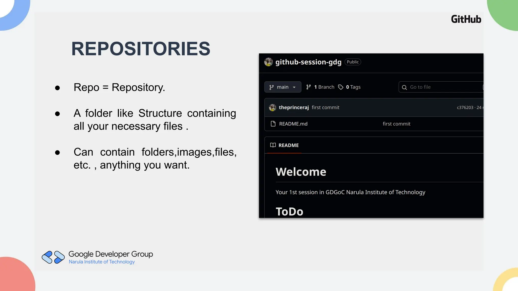The width and height of the screenshot is (518, 291).
Task: Click the 'Google Developer Group' footer text
Action: click(111, 254)
